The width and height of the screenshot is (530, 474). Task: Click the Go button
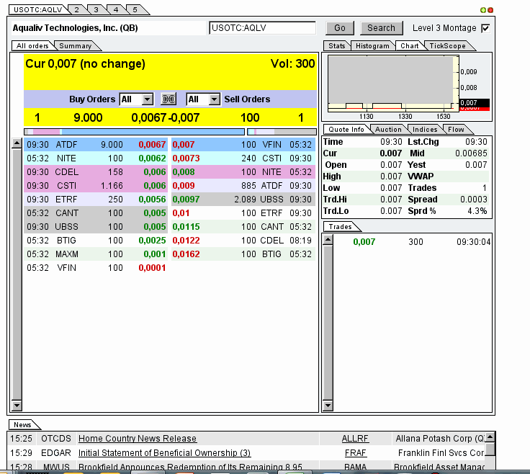[340, 28]
